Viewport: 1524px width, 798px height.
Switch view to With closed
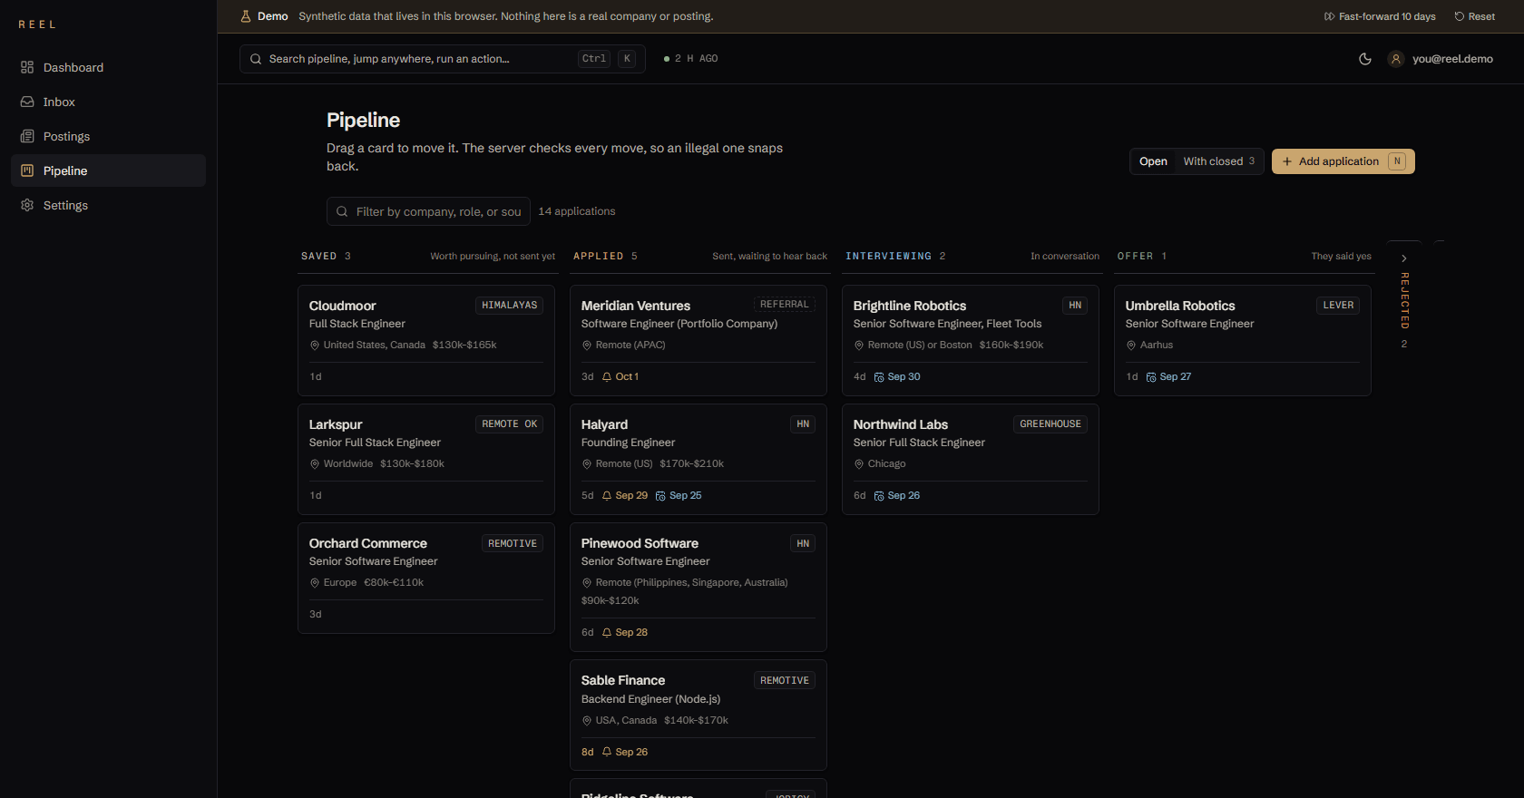[1218, 161]
